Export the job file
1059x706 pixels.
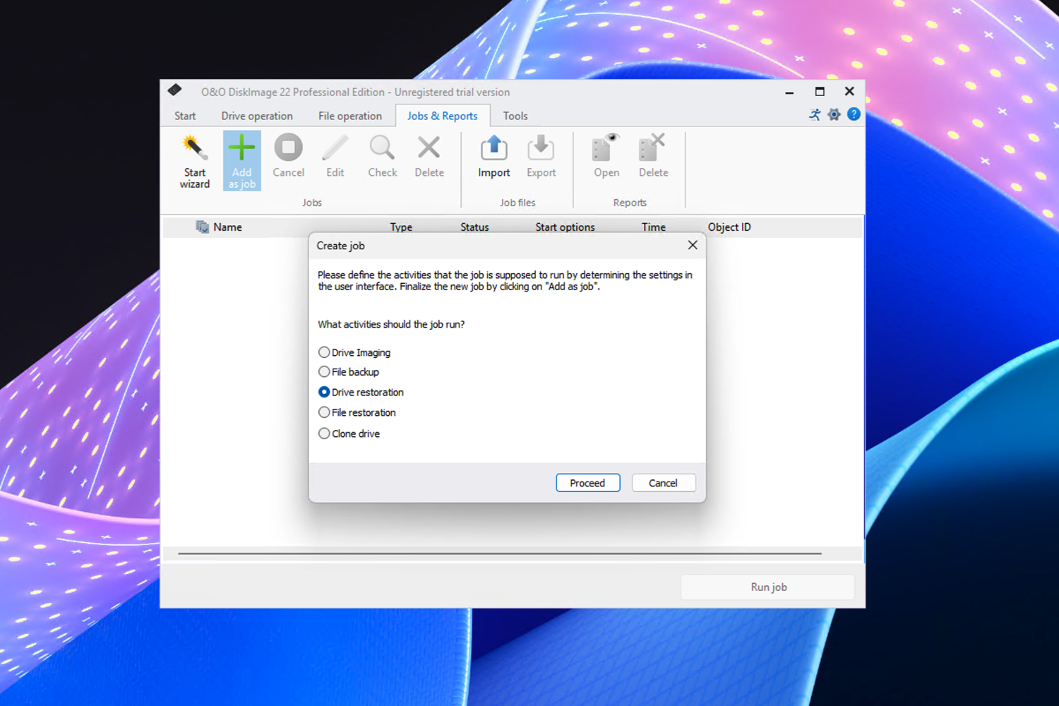541,156
